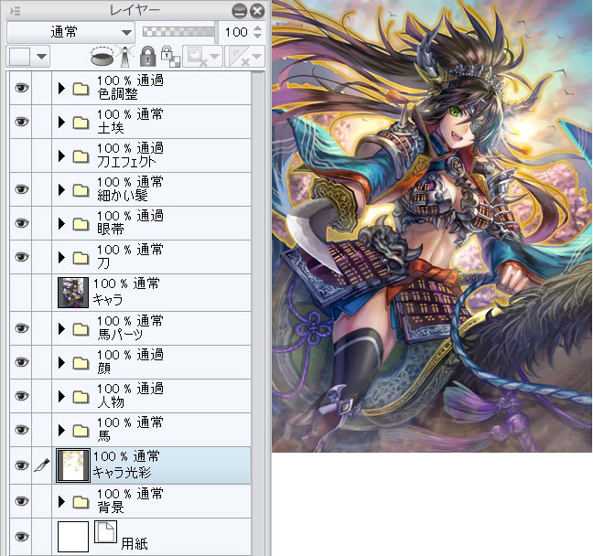Click the paper page icon beside 用紙
The image size is (593, 556).
[105, 532]
